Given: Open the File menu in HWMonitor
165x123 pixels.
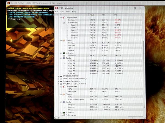Looking at the screenshot, I should point(56,12).
